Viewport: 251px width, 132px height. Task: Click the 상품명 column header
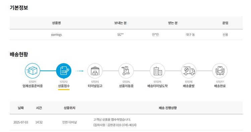56,23
